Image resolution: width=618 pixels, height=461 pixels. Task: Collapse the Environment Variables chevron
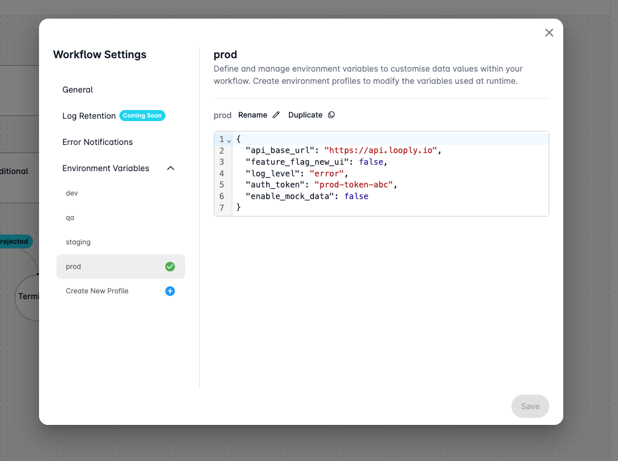(x=171, y=168)
